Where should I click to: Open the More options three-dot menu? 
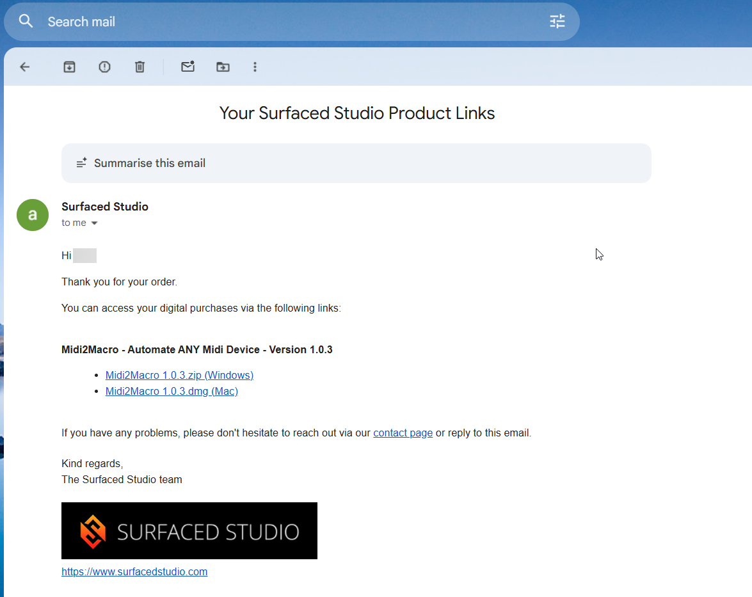(x=255, y=67)
